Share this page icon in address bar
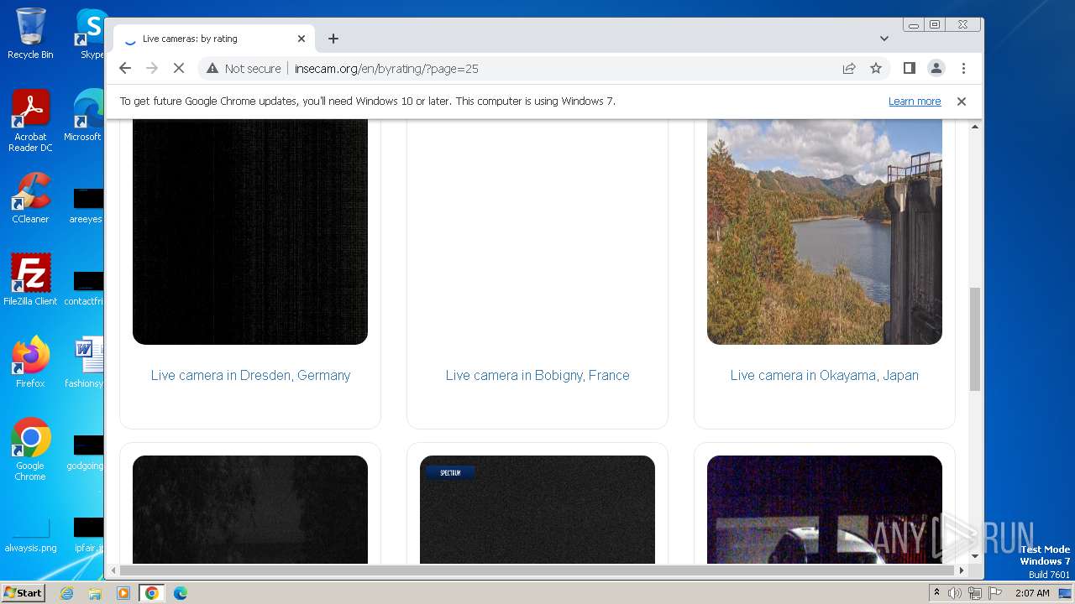 pos(849,68)
